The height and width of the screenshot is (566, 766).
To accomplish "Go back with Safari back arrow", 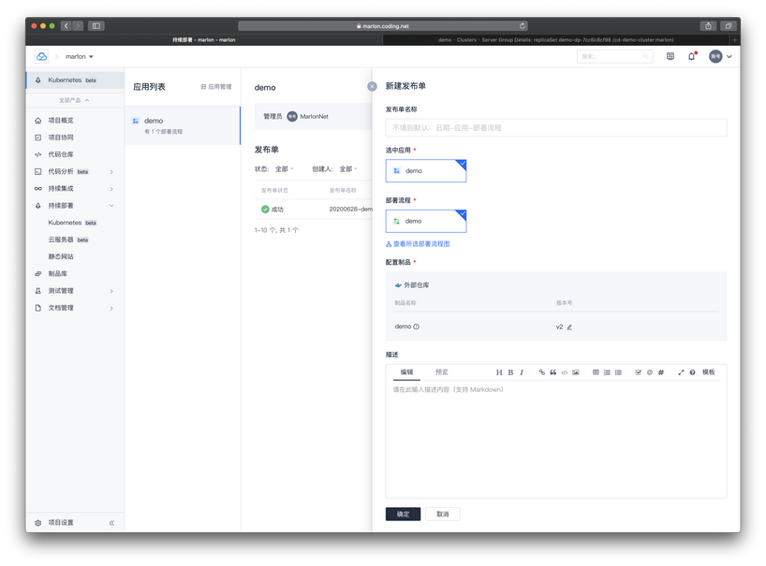I will pos(66,26).
